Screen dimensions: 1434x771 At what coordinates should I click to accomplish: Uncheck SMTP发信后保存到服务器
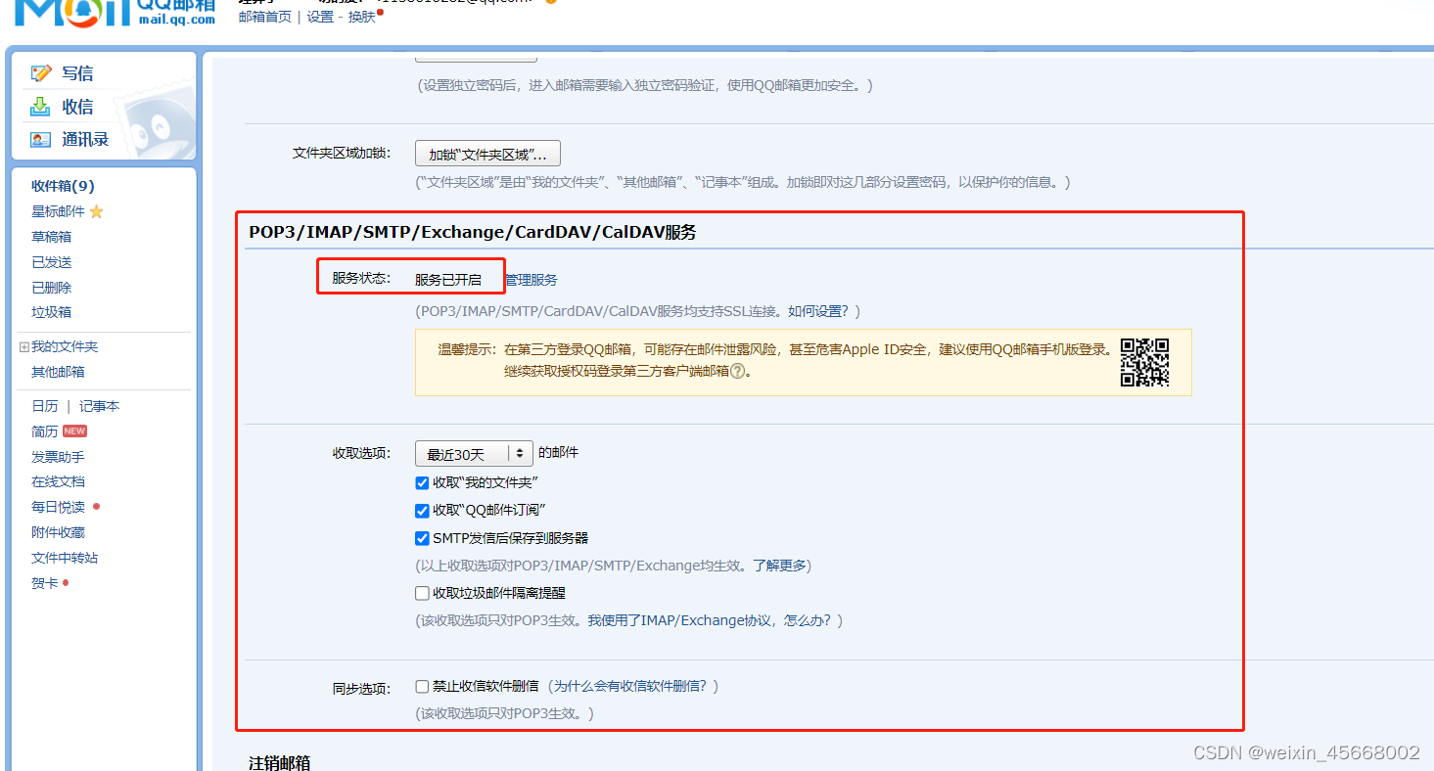pos(422,538)
